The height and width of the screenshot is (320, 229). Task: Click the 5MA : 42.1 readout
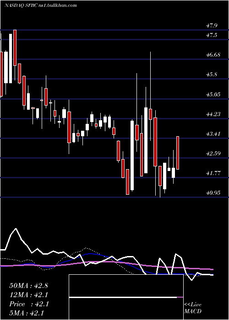27,313
